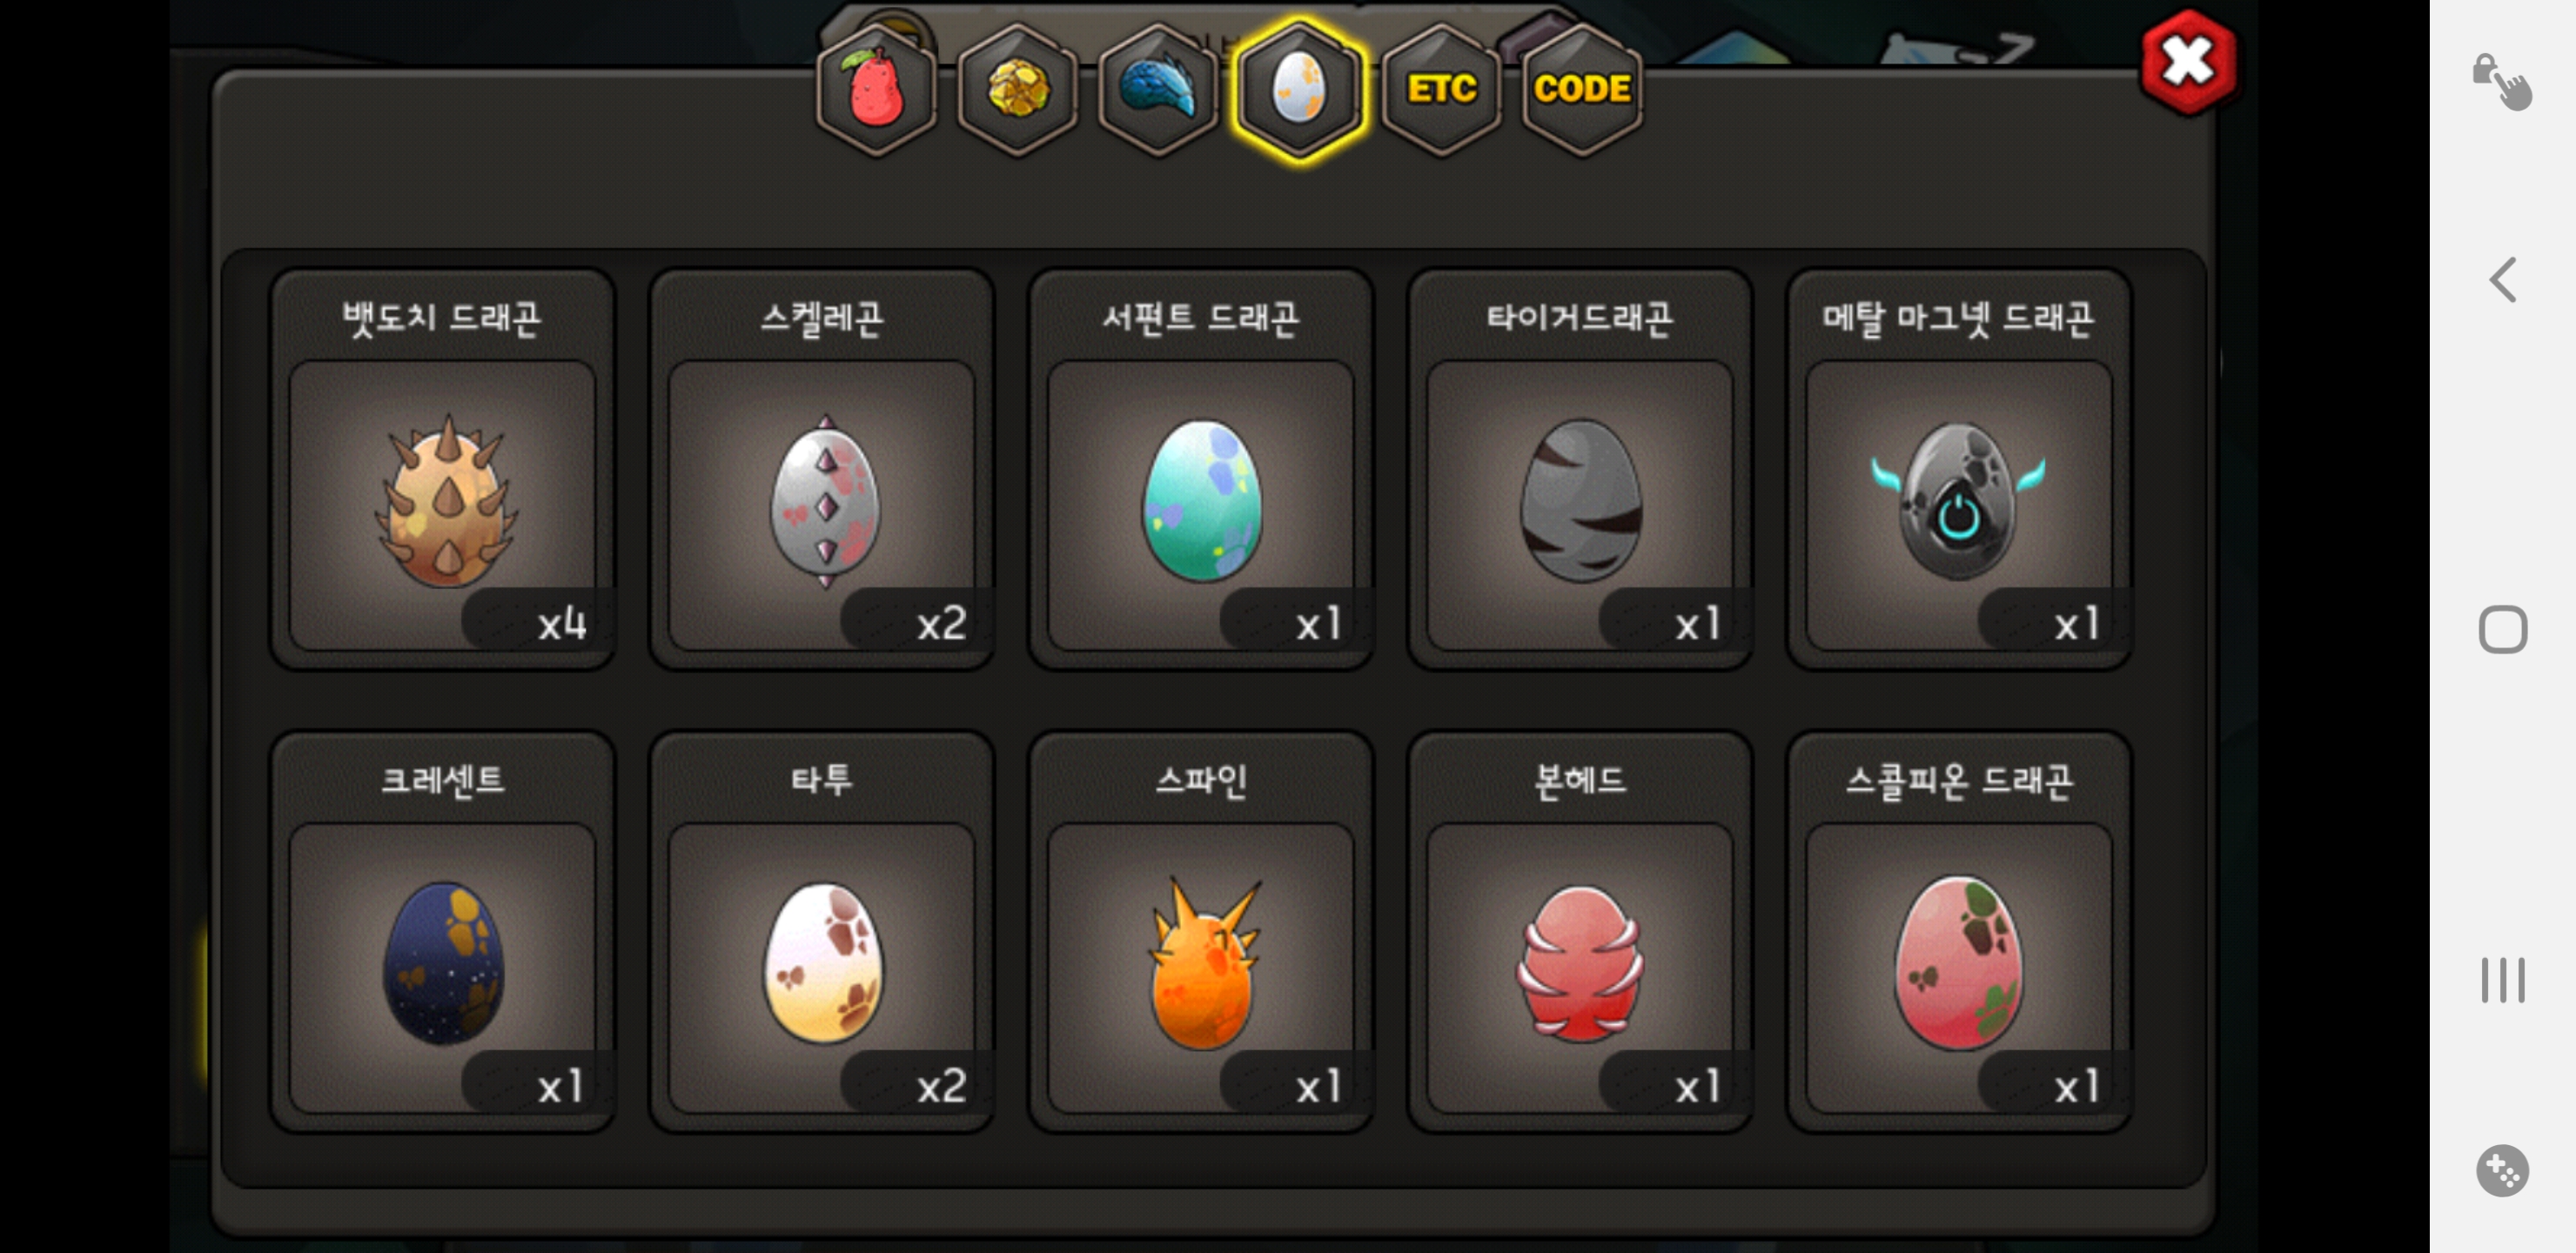Select the teal 서펀트 드래곤 egg

pyautogui.click(x=1200, y=469)
